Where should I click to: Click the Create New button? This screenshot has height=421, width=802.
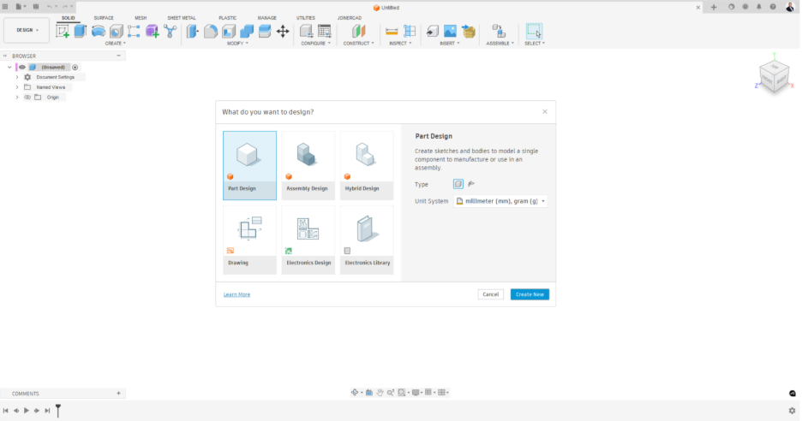[x=530, y=294]
